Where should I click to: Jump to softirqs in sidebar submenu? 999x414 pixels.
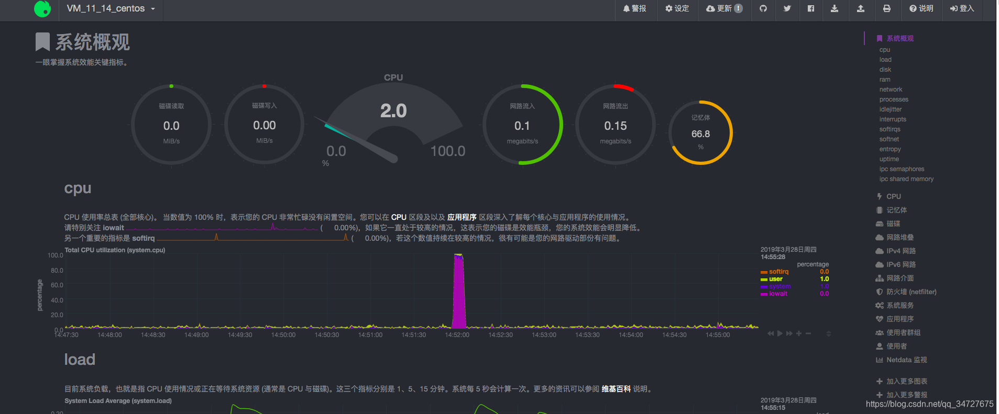click(890, 129)
